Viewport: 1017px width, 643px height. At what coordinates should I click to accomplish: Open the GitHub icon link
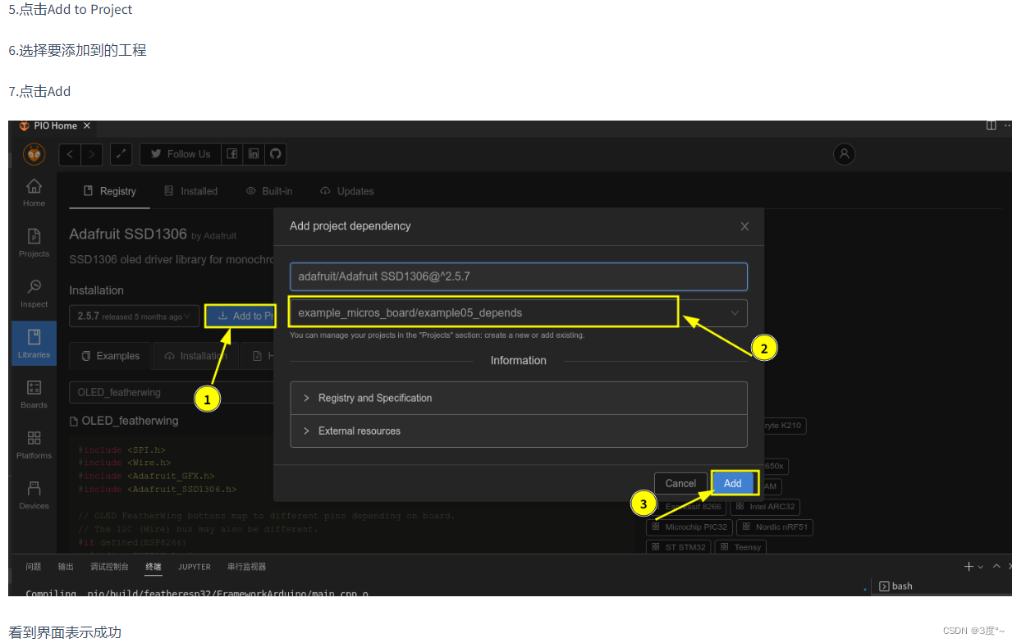pos(276,154)
